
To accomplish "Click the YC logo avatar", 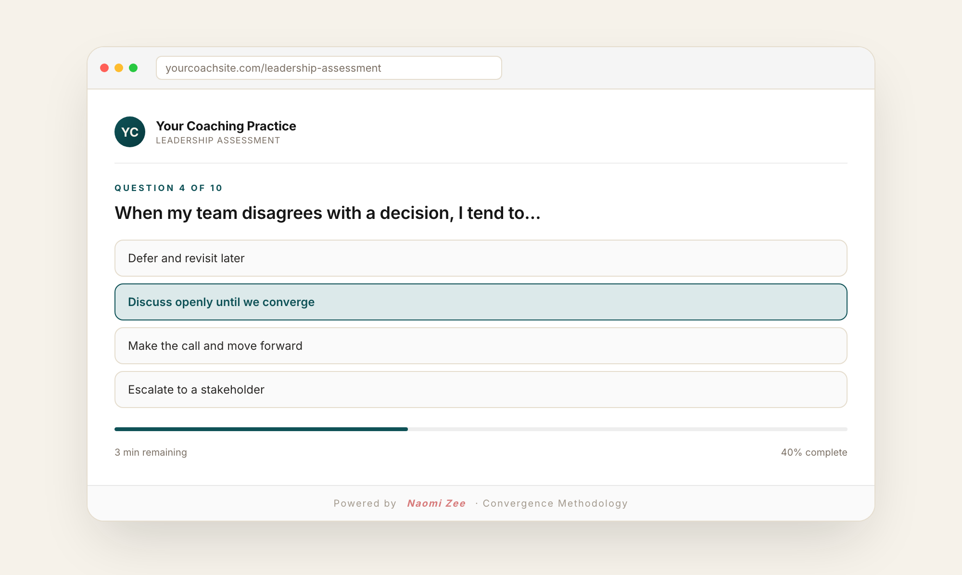I will (x=130, y=132).
